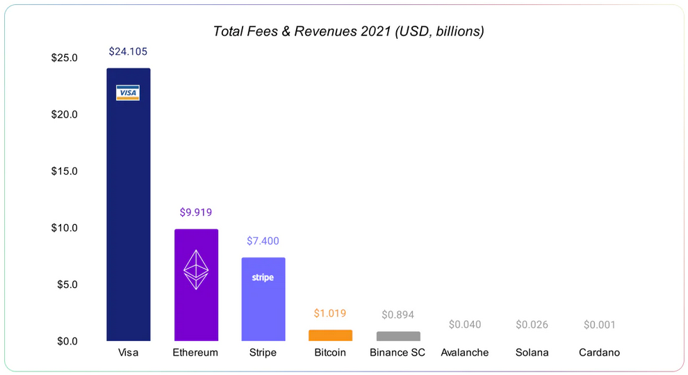Click the Visa category label

click(128, 353)
